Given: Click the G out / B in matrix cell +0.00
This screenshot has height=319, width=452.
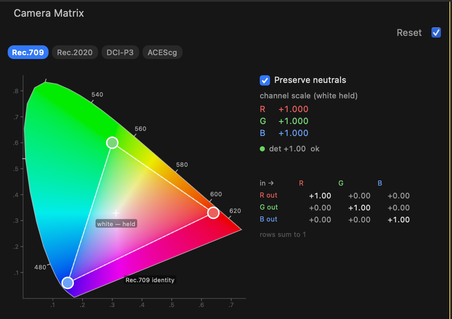Looking at the screenshot, I should pos(398,208).
